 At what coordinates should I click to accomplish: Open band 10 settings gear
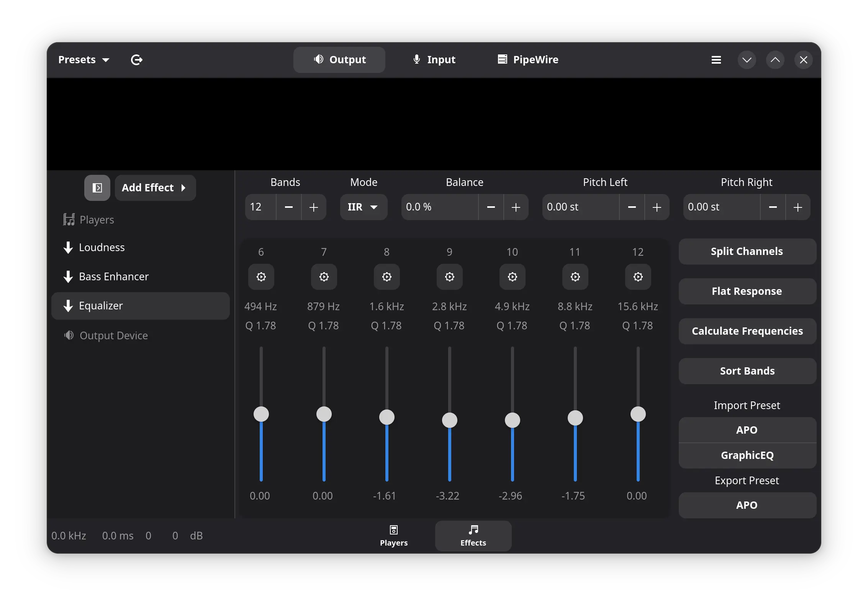[512, 276]
